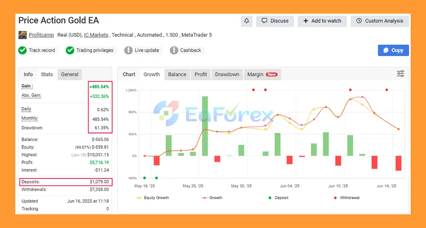Click the green Trading privileges checkmark icon
This screenshot has width=426, height=228.
[x=70, y=50]
